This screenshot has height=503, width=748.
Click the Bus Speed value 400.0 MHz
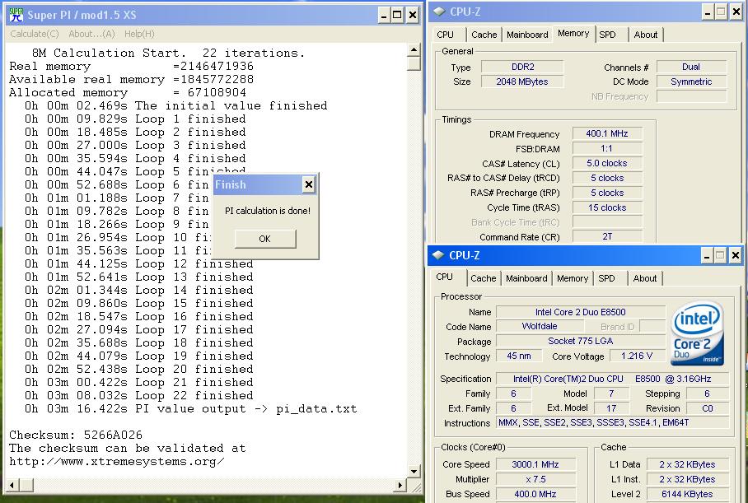click(535, 495)
